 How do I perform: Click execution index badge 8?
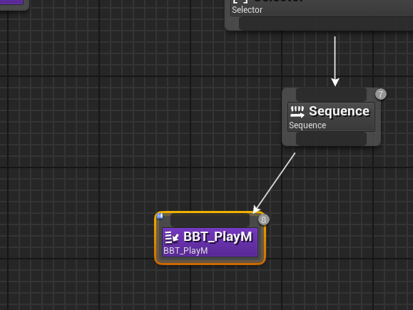(264, 219)
